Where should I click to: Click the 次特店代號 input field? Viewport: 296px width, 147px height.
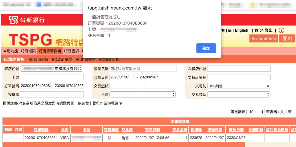tap(239, 69)
